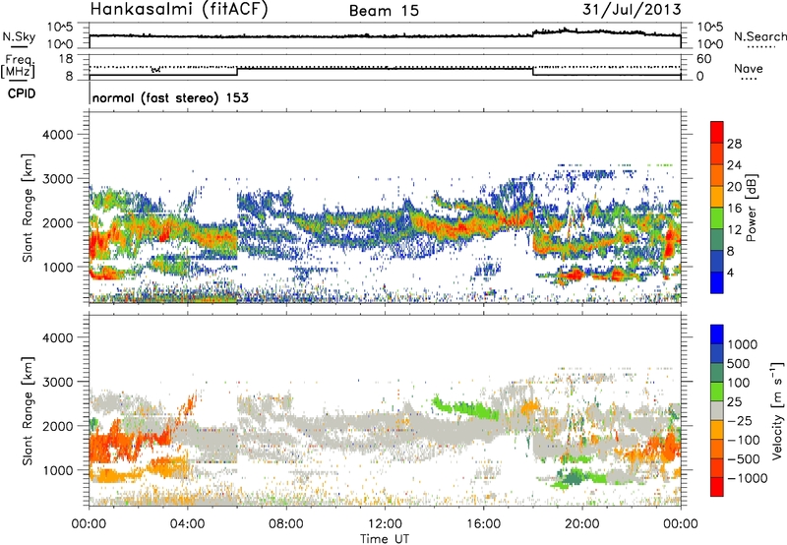Image resolution: width=787 pixels, height=545 pixels.
Task: Click 3000 tick in power panel
Action: pyautogui.click(x=57, y=179)
